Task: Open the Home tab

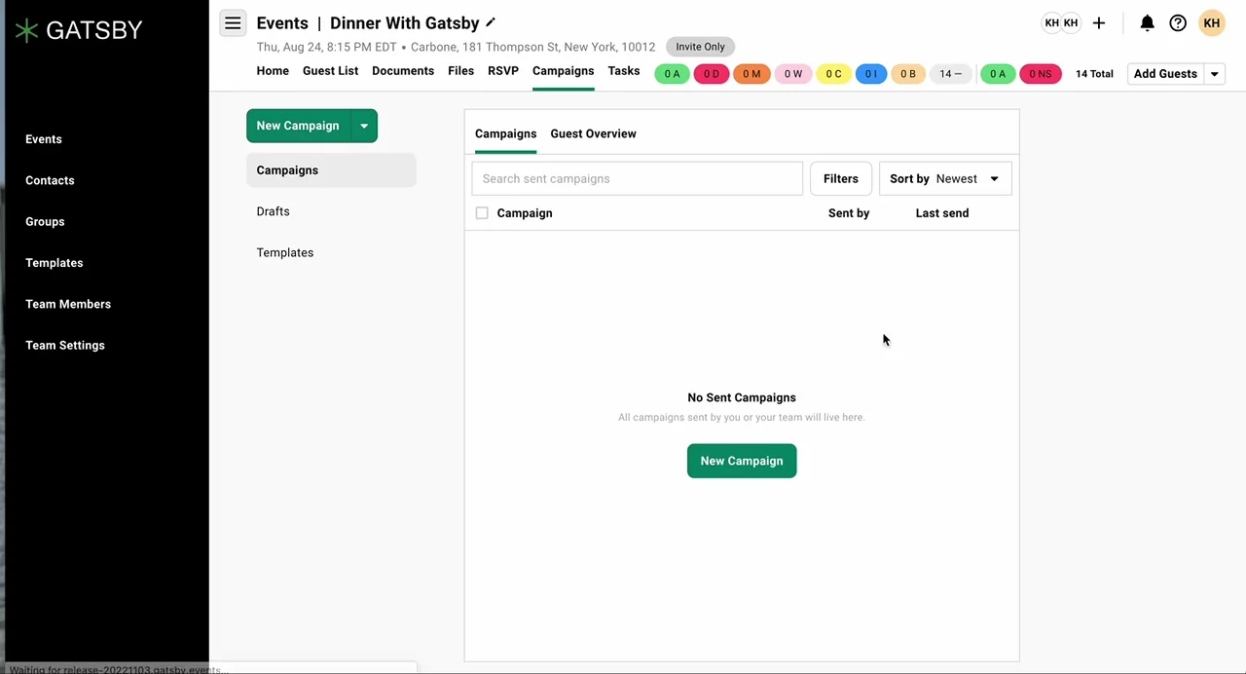Action: click(273, 71)
